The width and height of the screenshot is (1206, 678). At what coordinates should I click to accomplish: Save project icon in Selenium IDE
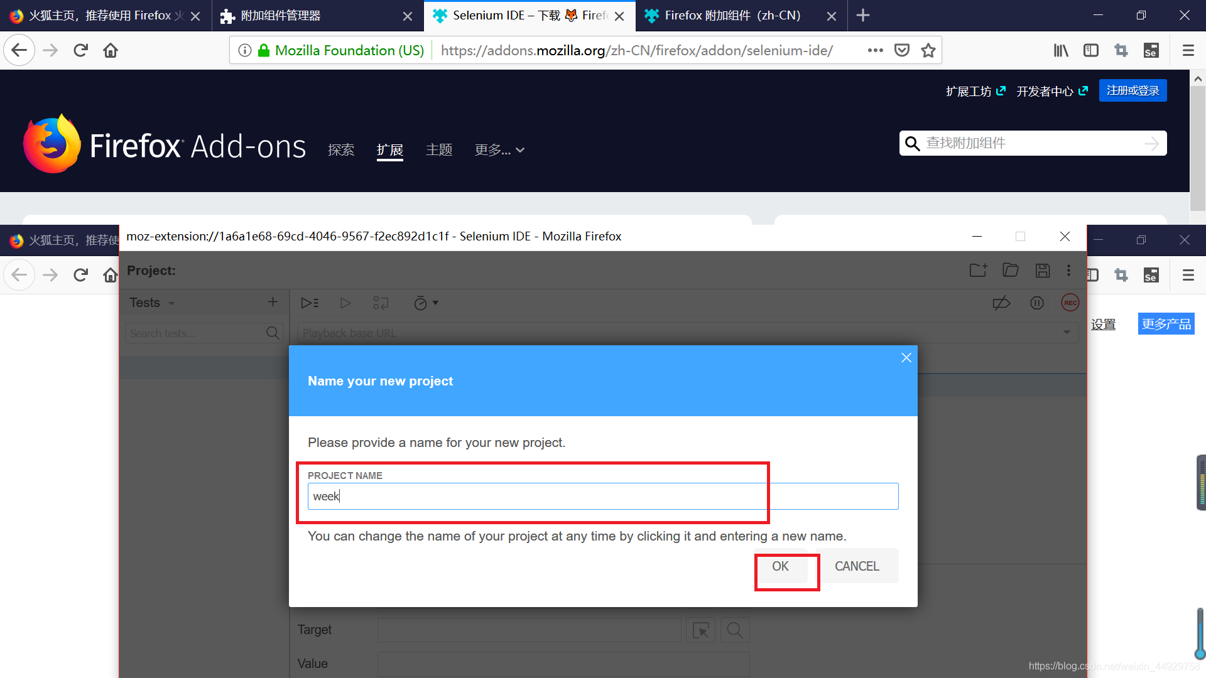click(x=1043, y=271)
